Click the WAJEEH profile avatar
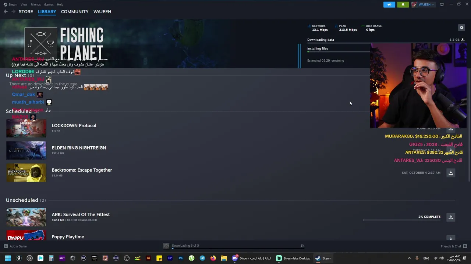Viewport: 471px width, 264px height. [x=414, y=4]
